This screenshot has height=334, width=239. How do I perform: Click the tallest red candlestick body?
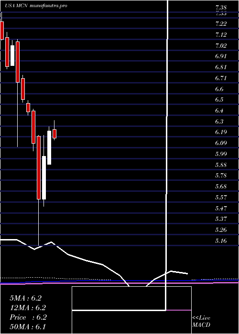pyautogui.click(x=39, y=167)
